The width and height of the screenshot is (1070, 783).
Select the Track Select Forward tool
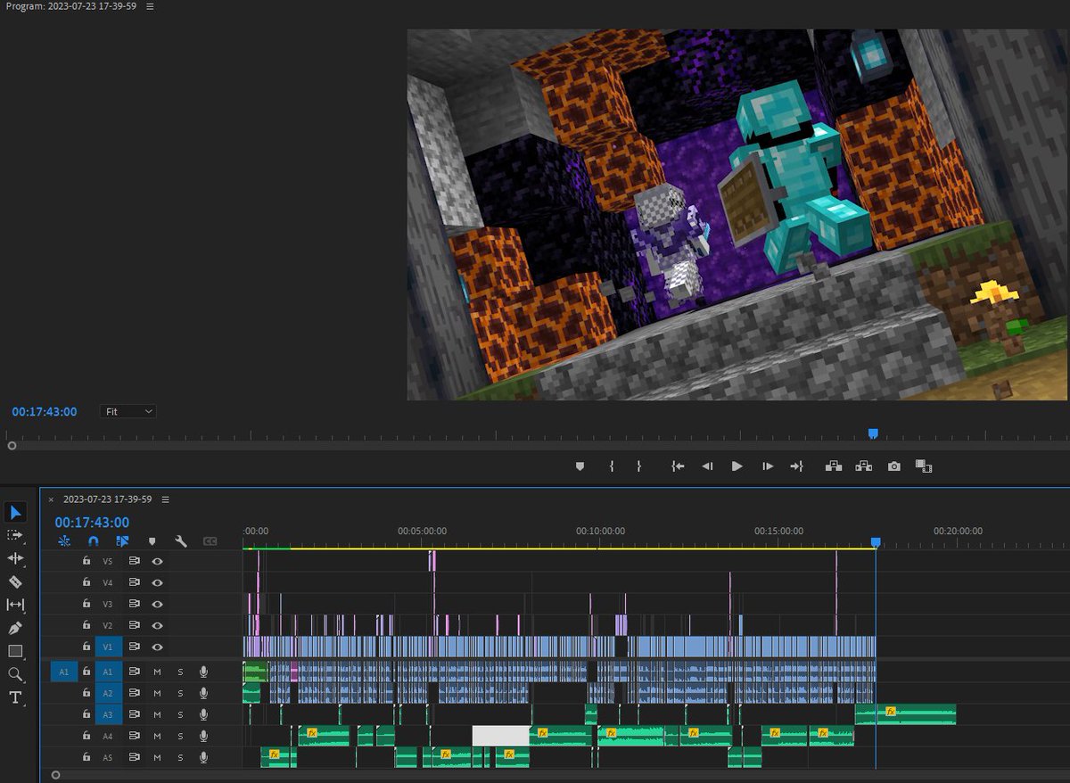15,535
